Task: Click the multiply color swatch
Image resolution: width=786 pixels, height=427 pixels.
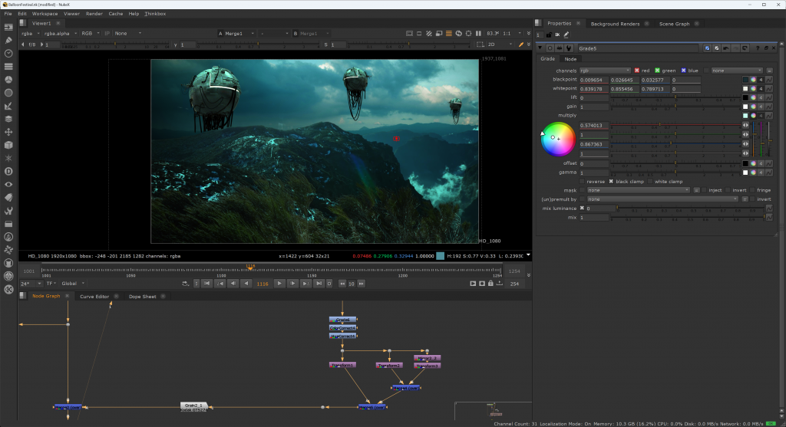Action: (x=745, y=116)
